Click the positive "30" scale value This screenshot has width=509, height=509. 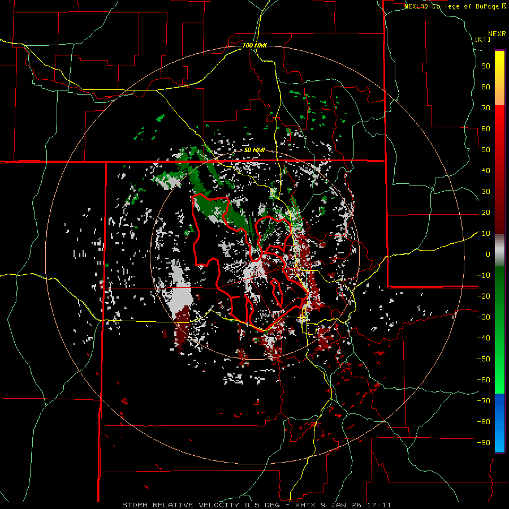pyautogui.click(x=486, y=192)
